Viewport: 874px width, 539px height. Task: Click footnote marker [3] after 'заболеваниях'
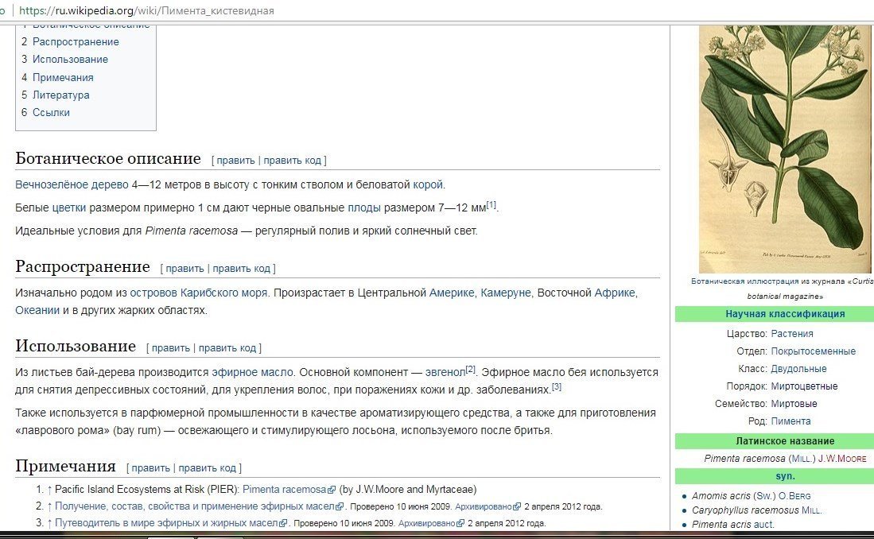[x=557, y=387]
